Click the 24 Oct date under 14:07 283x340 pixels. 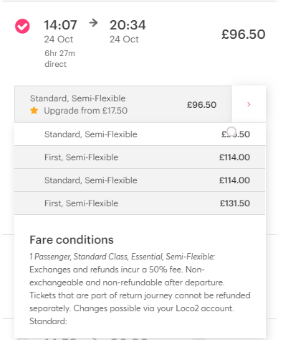[59, 40]
